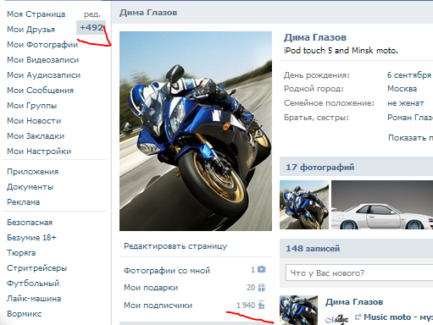The width and height of the screenshot is (433, 325).
Task: Open Мои подарки list
Action: point(151,288)
